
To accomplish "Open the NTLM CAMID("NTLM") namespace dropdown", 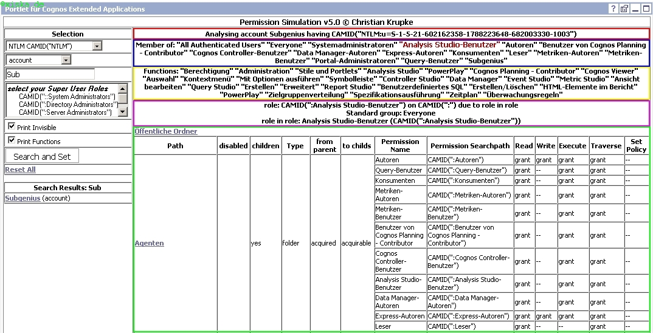I will pos(54,46).
